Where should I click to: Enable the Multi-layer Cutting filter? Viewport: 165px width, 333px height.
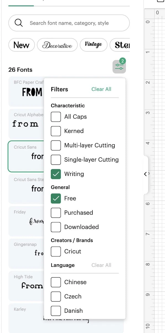(56, 145)
